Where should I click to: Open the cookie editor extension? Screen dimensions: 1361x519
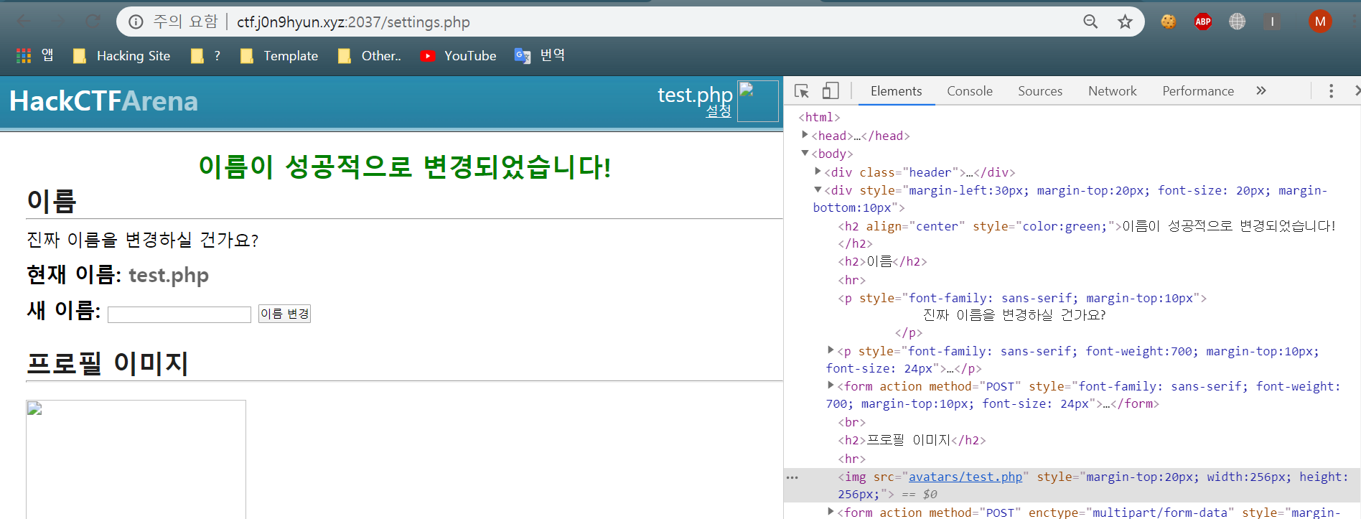[x=1169, y=22]
